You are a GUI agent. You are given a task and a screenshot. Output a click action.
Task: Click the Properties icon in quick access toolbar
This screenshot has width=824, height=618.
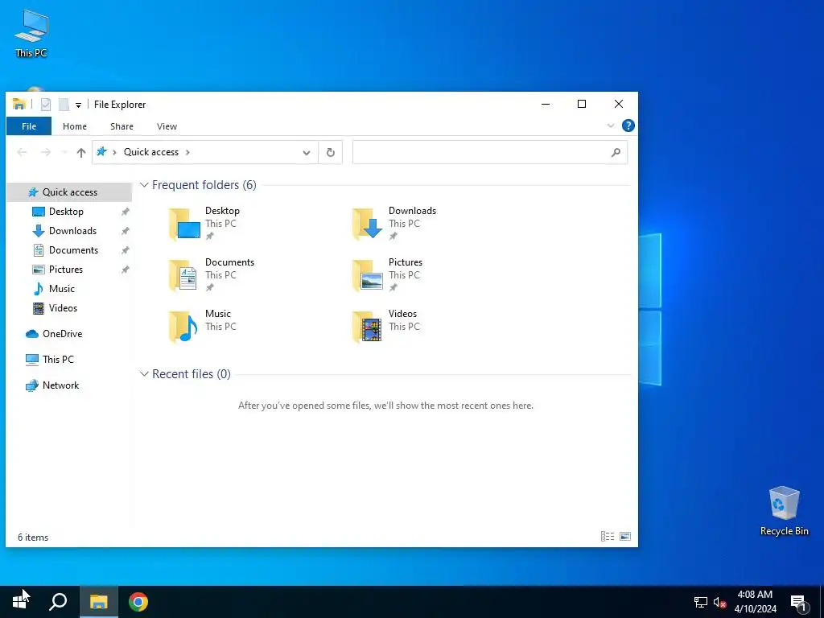pos(46,105)
